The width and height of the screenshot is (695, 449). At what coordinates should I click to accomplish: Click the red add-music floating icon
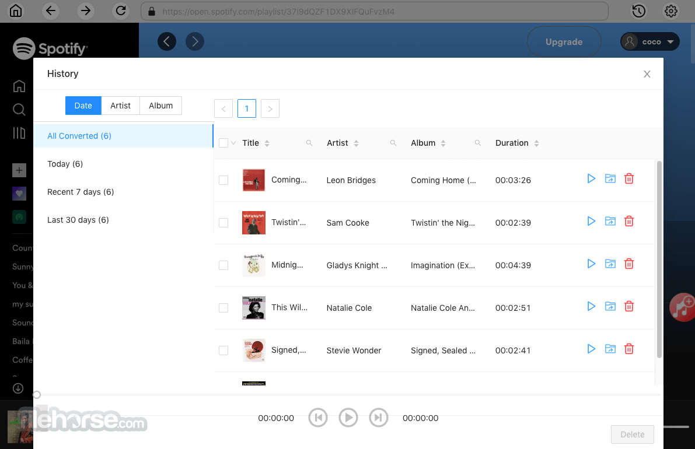[x=683, y=307]
